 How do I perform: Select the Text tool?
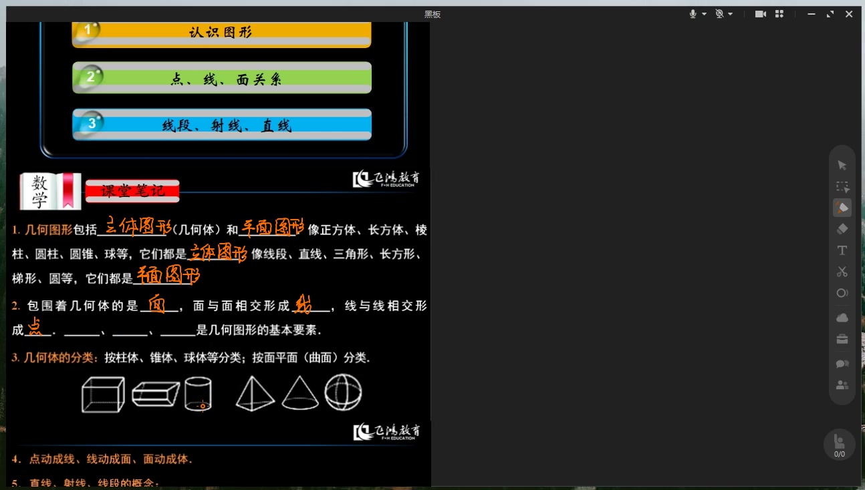click(x=842, y=250)
